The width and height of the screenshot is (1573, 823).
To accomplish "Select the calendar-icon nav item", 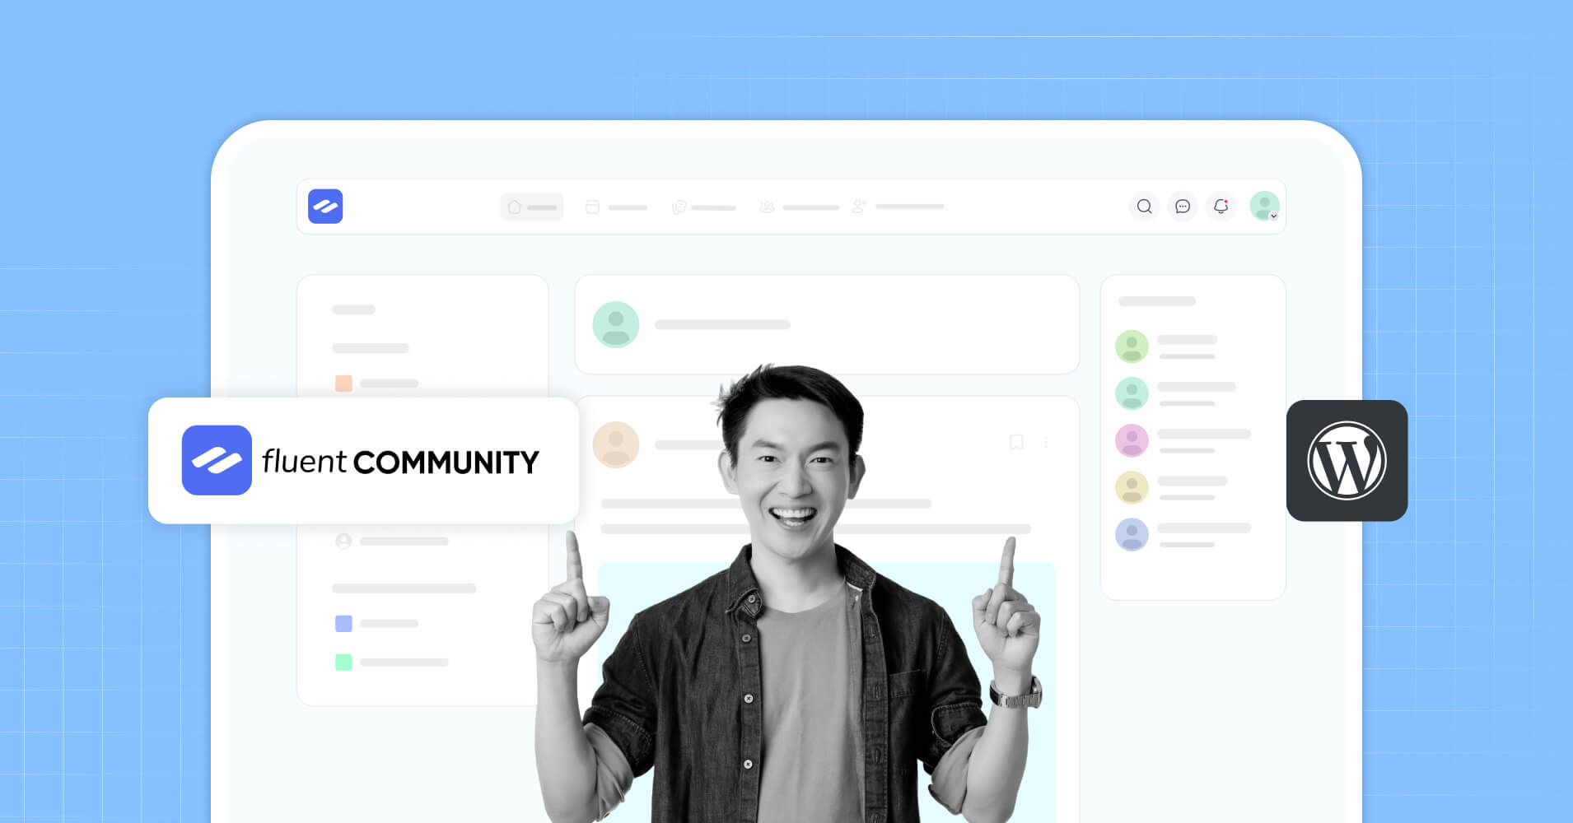I will 616,207.
